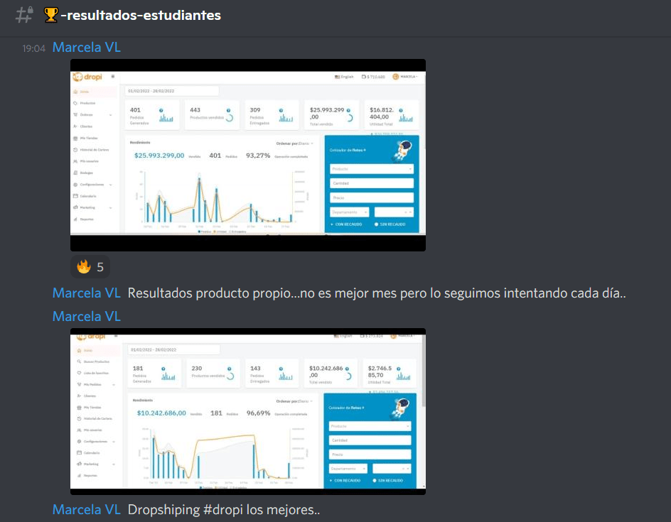Open Bodegas in the first dashboard sidebar

tap(86, 173)
